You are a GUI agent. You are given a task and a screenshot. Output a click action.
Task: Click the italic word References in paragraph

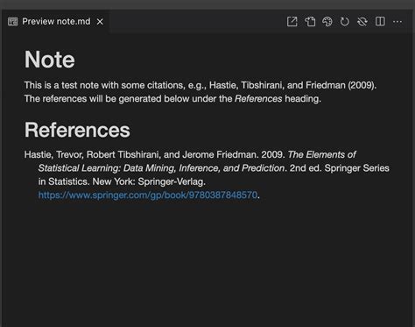tap(258, 99)
